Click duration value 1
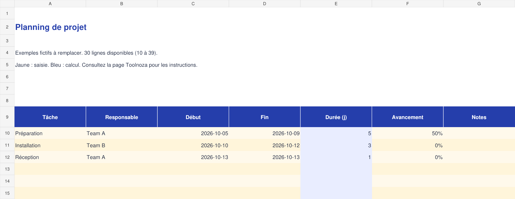Screen dimensions: 515x199 pyautogui.click(x=336, y=157)
